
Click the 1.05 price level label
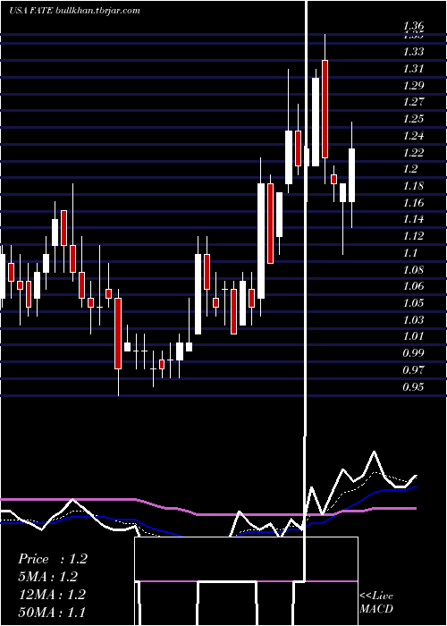413,302
